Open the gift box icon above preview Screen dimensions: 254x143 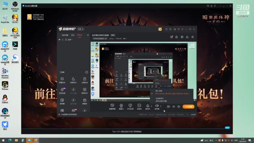pyautogui.click(x=171, y=37)
